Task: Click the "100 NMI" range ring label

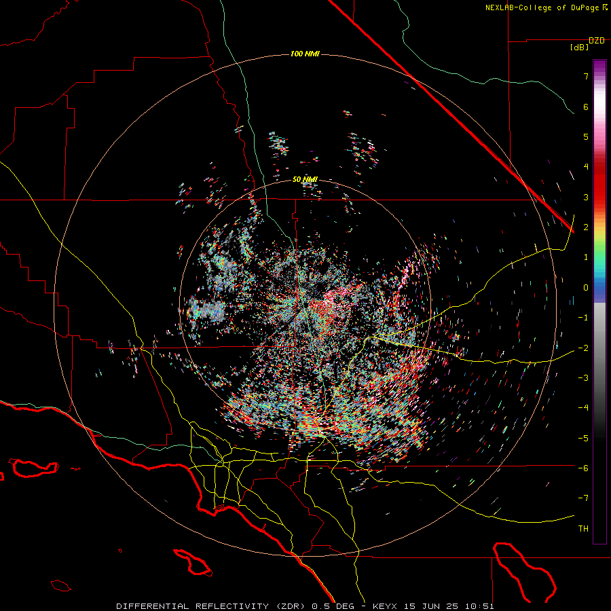Action: click(305, 54)
